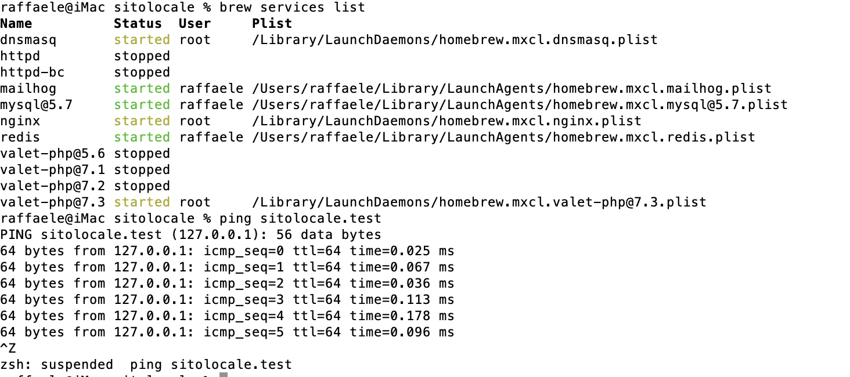The image size is (850, 377).
Task: Click the dnsmasq plist path
Action: tap(455, 40)
